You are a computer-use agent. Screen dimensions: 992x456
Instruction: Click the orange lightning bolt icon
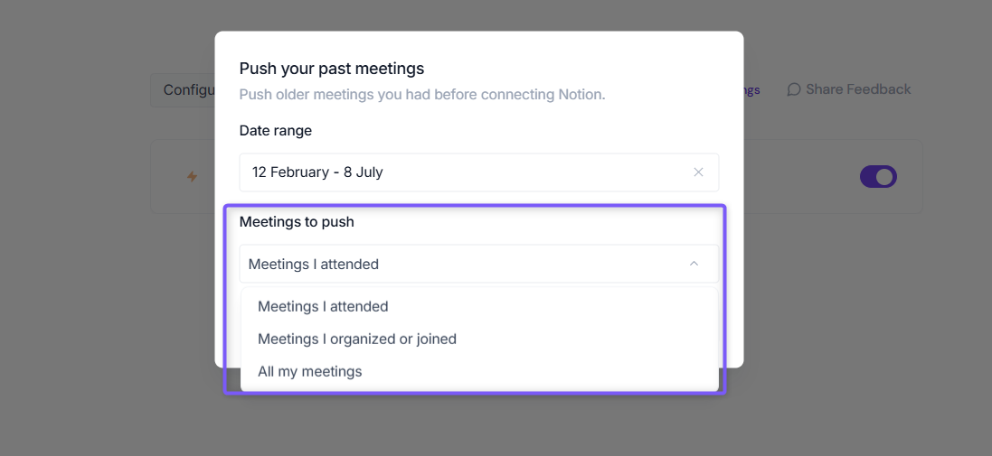[192, 177]
